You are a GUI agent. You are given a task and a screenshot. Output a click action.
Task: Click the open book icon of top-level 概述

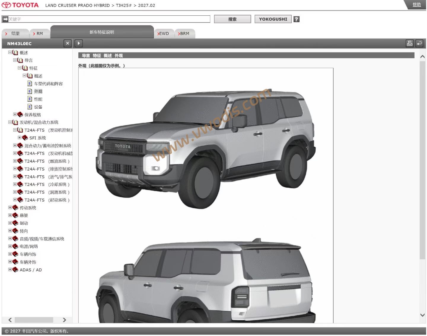[15, 52]
